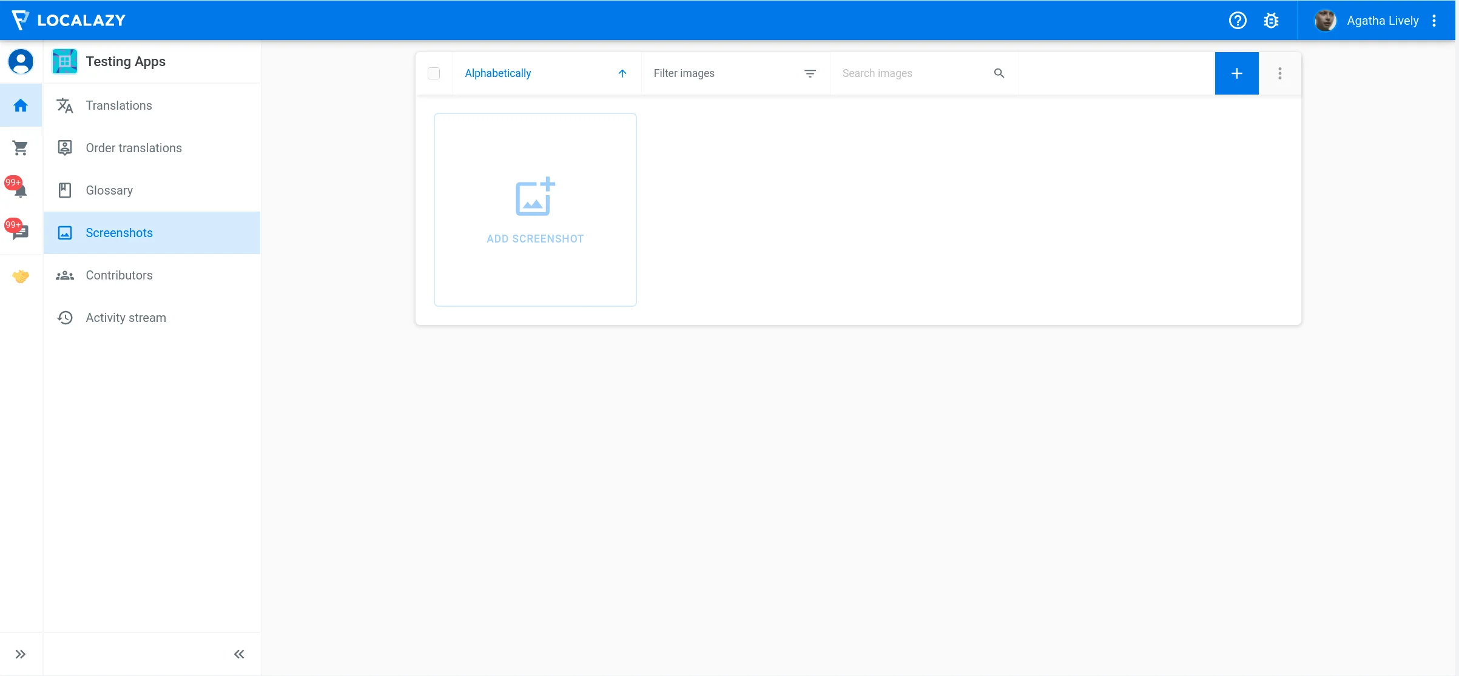Open the help center icon
The image size is (1459, 676).
point(1238,20)
